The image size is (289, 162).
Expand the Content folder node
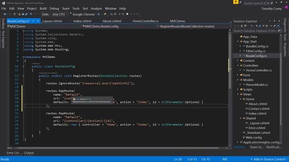click(x=238, y=61)
